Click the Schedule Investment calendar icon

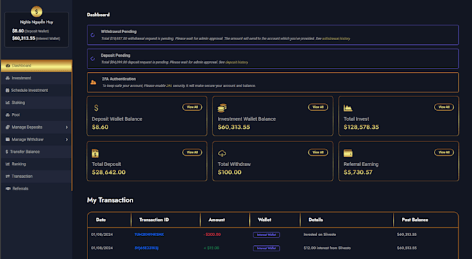tap(7, 91)
